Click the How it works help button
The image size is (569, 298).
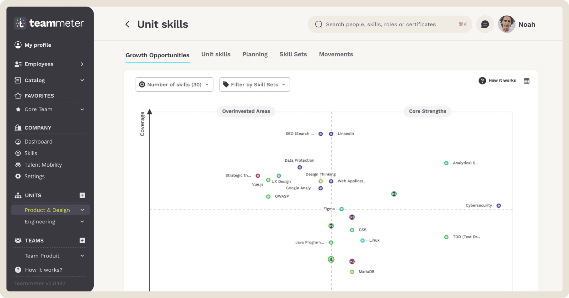coord(497,81)
